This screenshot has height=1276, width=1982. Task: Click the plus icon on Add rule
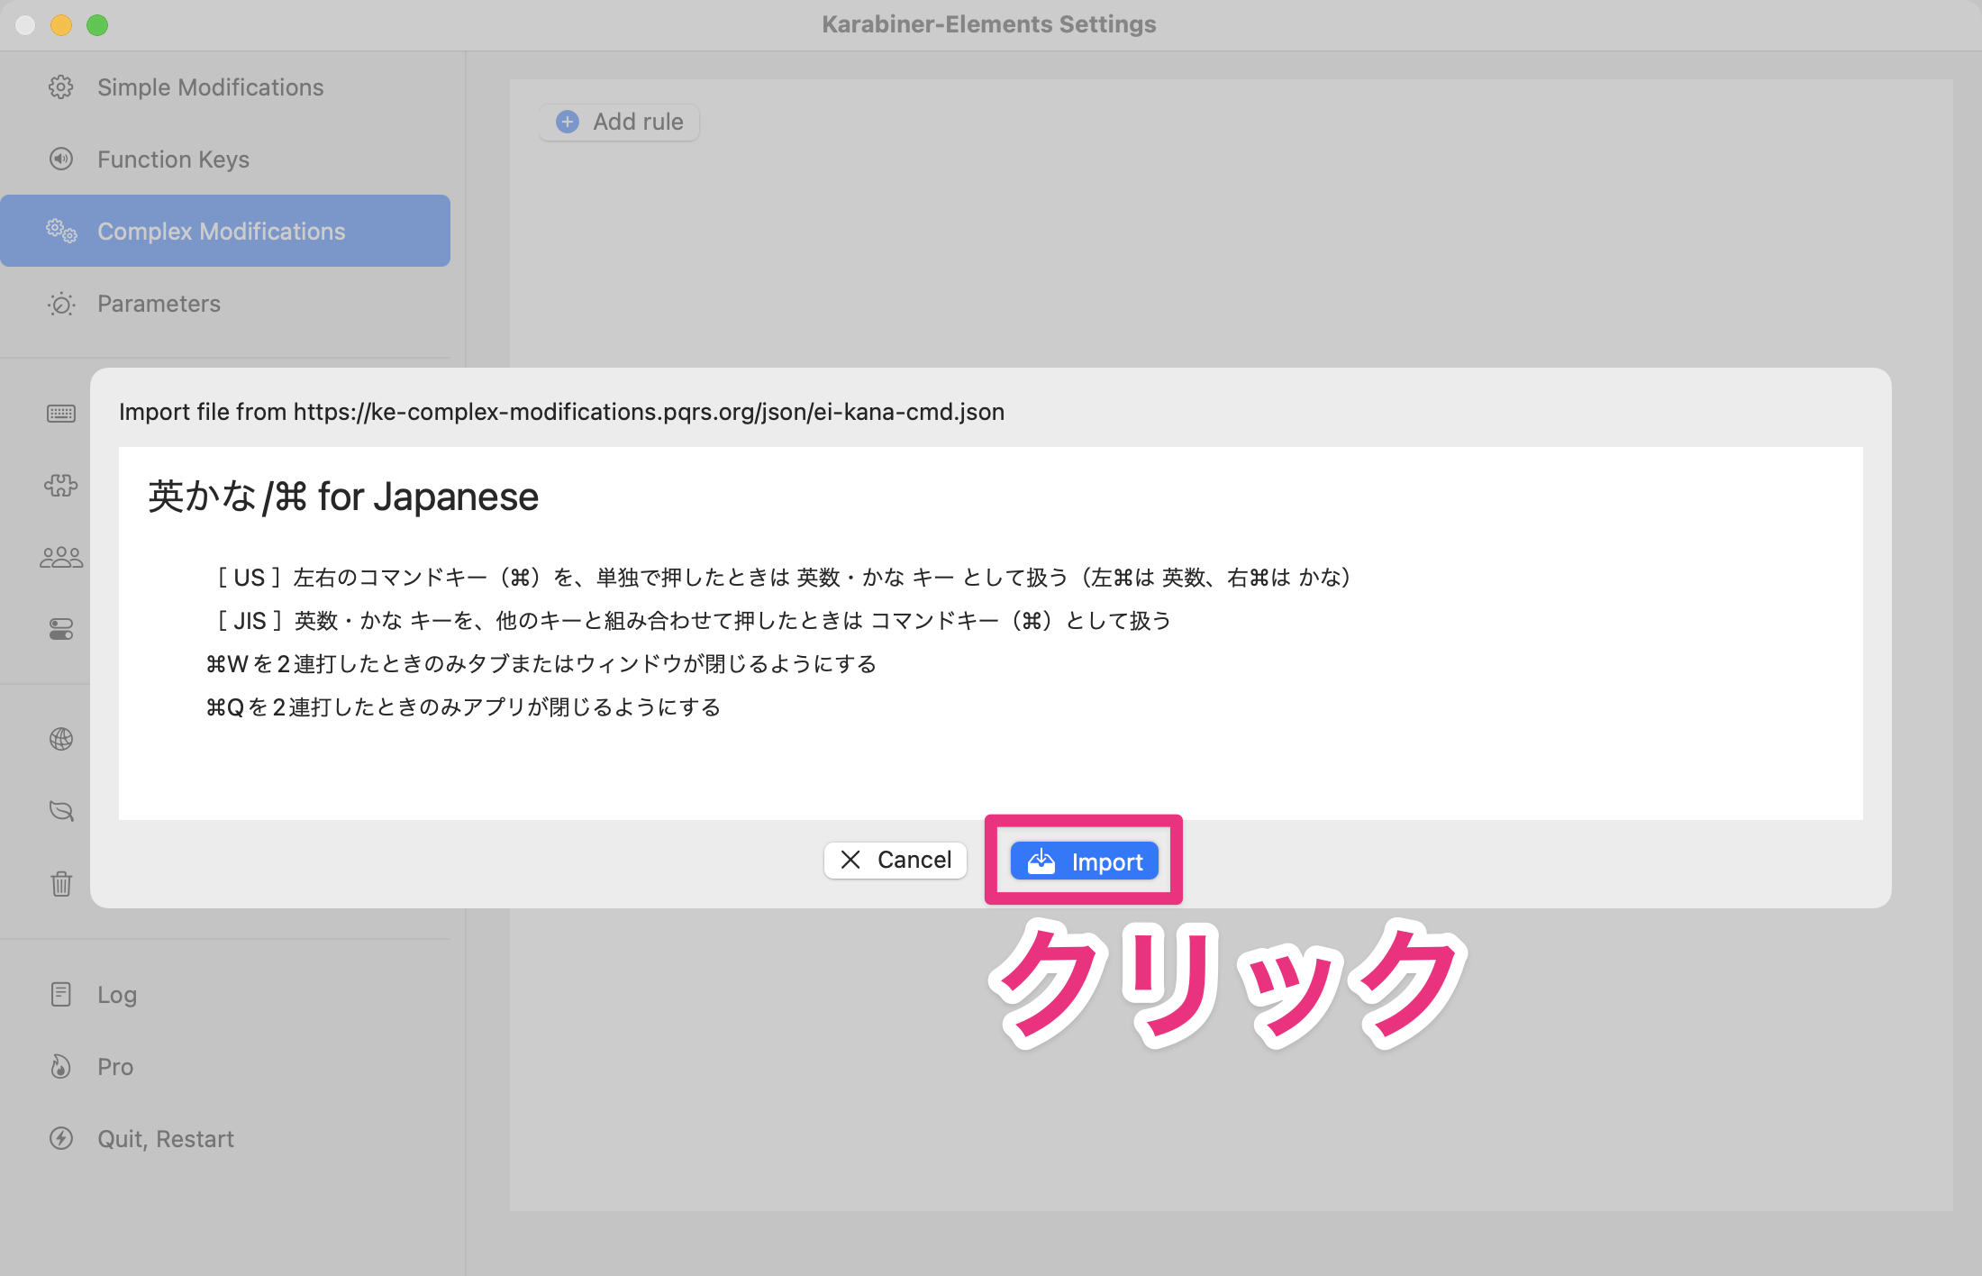[566, 121]
